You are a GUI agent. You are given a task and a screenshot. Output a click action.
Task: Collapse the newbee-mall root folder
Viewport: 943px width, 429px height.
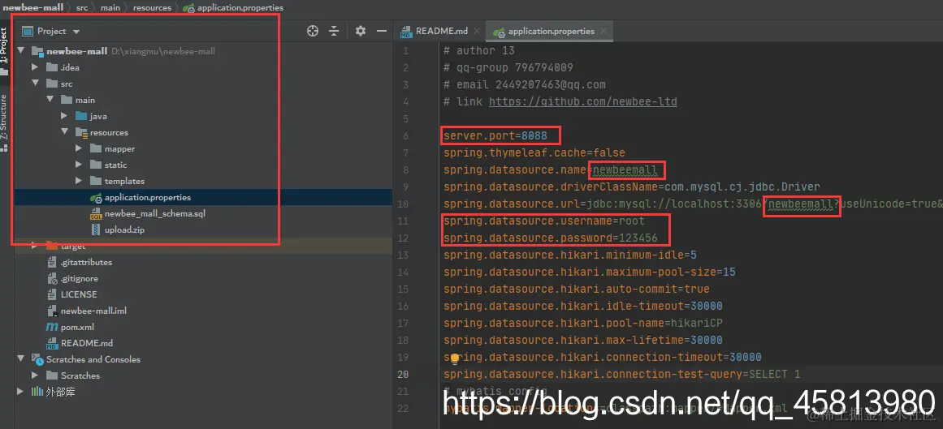tap(21, 51)
